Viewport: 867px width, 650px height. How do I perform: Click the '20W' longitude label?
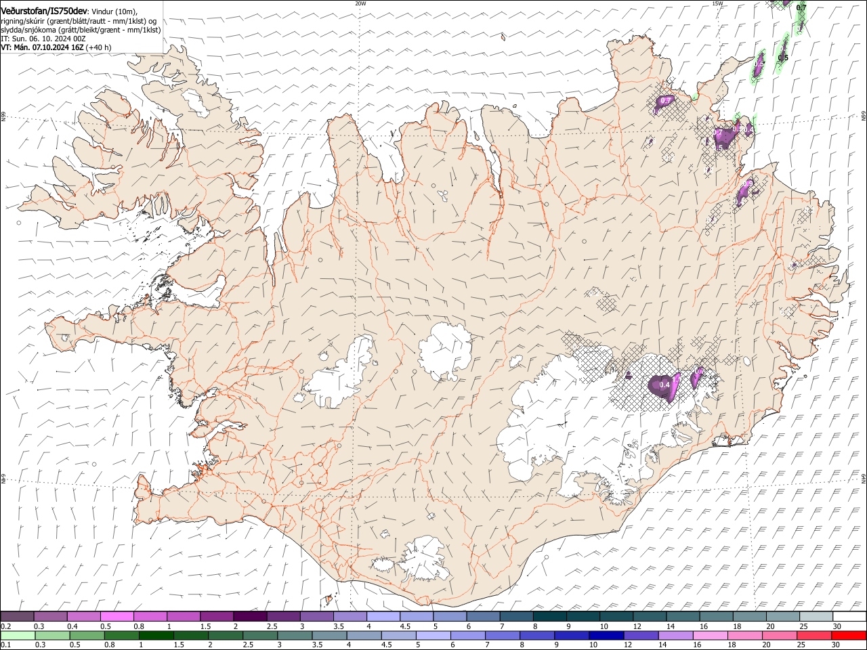(x=360, y=3)
